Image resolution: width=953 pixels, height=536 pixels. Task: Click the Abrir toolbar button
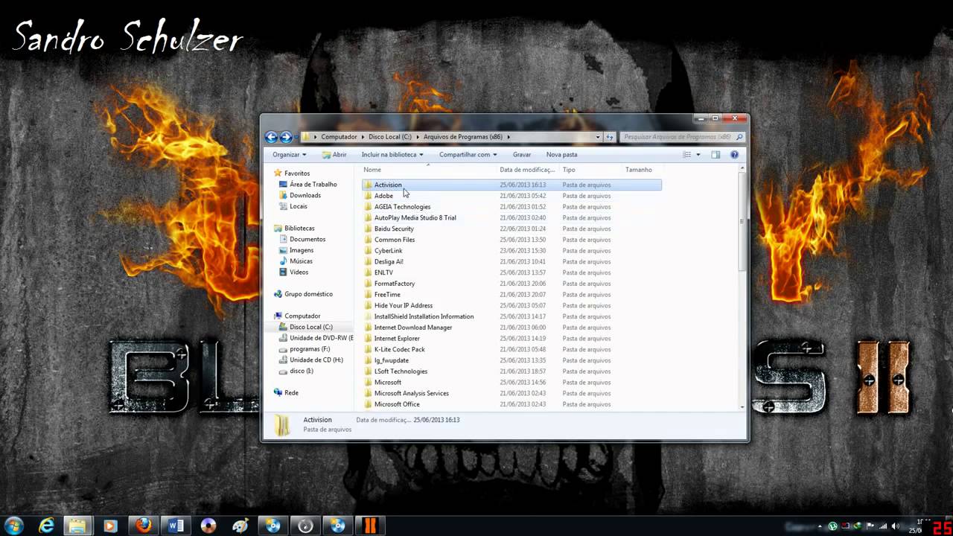[334, 155]
